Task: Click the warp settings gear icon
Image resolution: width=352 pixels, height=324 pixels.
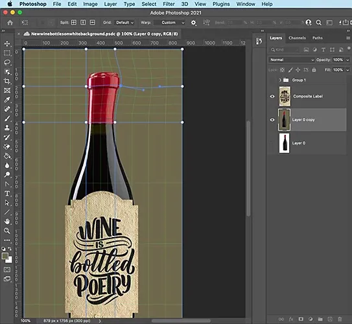Action: coord(193,23)
